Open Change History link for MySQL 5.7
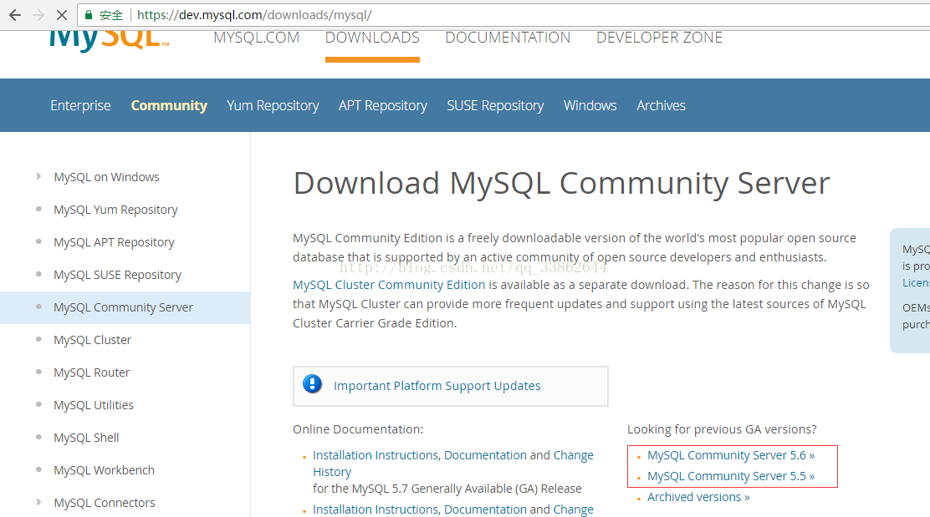Image resolution: width=930 pixels, height=517 pixels. (x=574, y=455)
